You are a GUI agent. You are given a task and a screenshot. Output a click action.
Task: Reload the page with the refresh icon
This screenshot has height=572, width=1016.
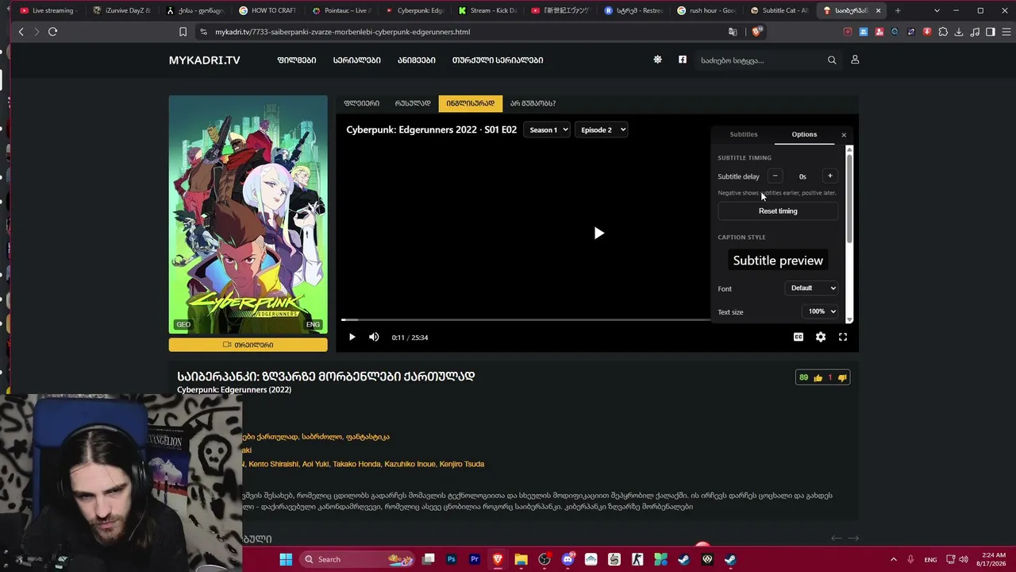pyautogui.click(x=52, y=32)
